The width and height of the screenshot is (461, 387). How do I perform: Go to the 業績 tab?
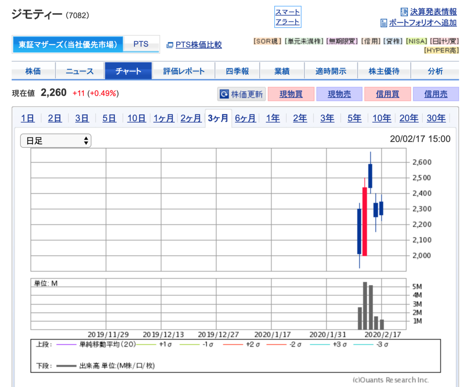[x=282, y=71]
